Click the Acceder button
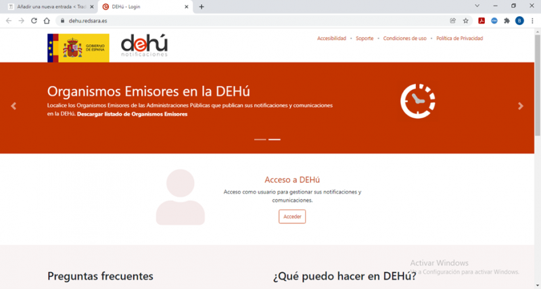Image resolution: width=541 pixels, height=289 pixels. click(x=292, y=217)
